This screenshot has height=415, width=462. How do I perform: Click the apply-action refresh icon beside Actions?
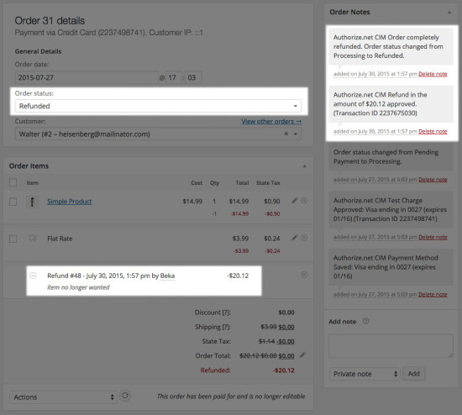(x=125, y=396)
